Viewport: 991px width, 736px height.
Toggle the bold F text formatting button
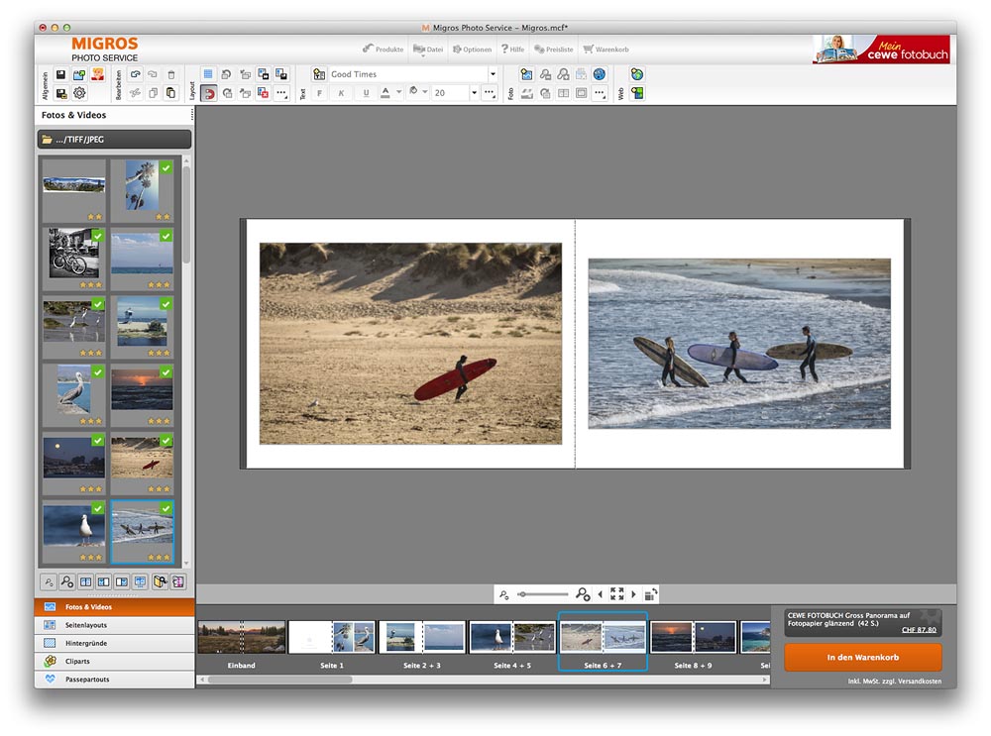pyautogui.click(x=320, y=93)
